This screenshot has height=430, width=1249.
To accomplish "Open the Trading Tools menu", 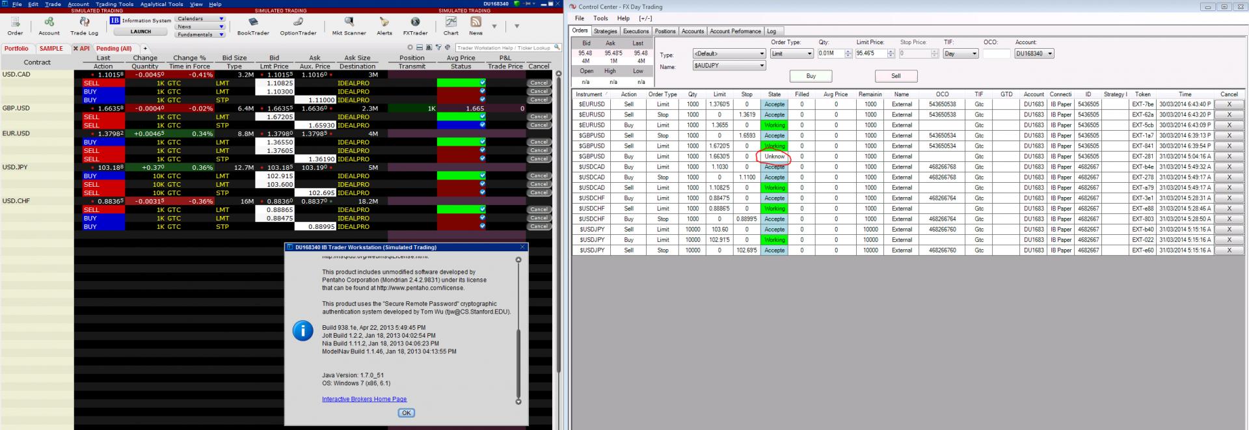I will coord(114,4).
